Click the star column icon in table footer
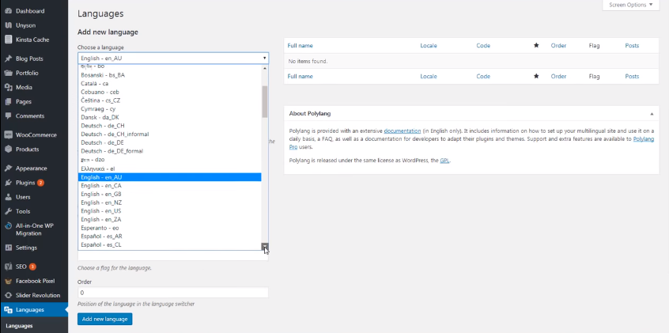This screenshot has height=333, width=669. [536, 76]
